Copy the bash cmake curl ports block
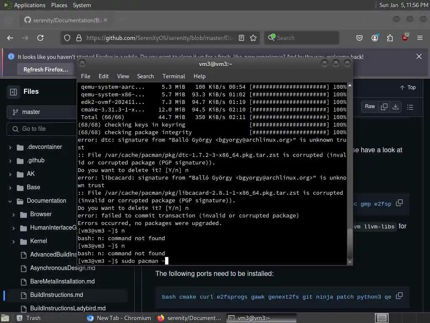 [x=399, y=296]
